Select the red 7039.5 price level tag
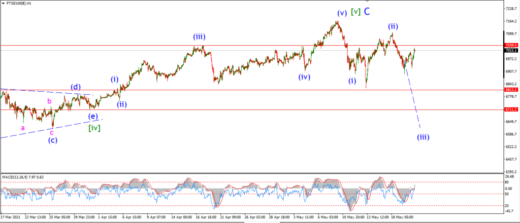 [511, 45]
